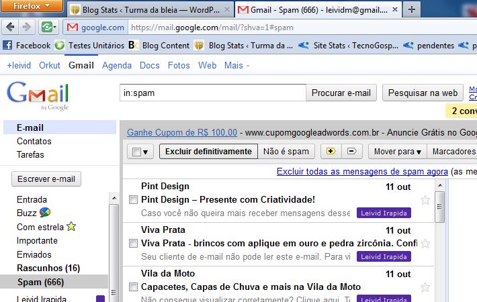Open the Enviados folder
The height and width of the screenshot is (302, 477).
tap(34, 254)
